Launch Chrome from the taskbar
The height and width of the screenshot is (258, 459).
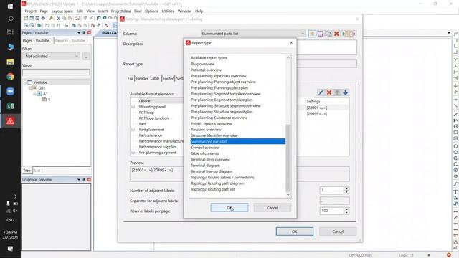(10, 77)
